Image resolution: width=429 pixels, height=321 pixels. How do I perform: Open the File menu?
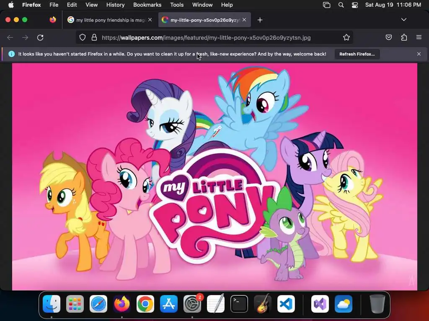click(54, 5)
